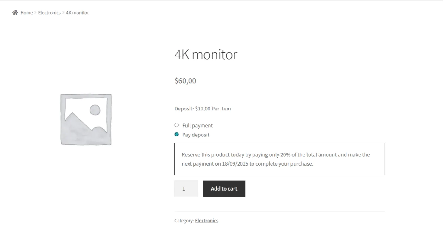Open the product placeholder image
The width and height of the screenshot is (443, 227).
coord(86,119)
